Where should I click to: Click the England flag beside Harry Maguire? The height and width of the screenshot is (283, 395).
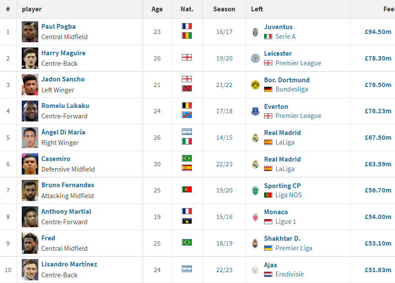click(187, 57)
